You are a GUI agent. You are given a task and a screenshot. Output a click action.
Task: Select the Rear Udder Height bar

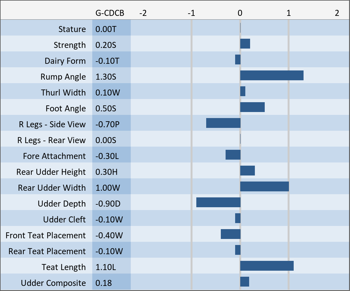(248, 171)
